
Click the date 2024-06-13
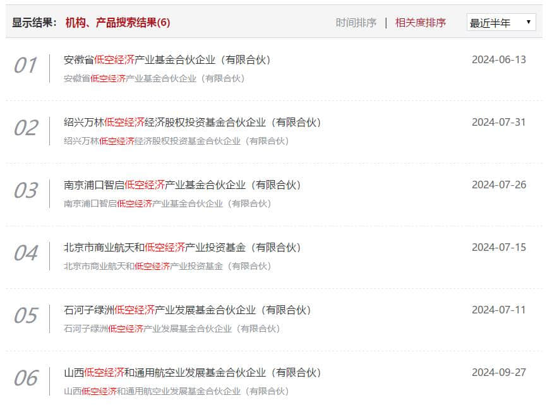[x=499, y=60]
